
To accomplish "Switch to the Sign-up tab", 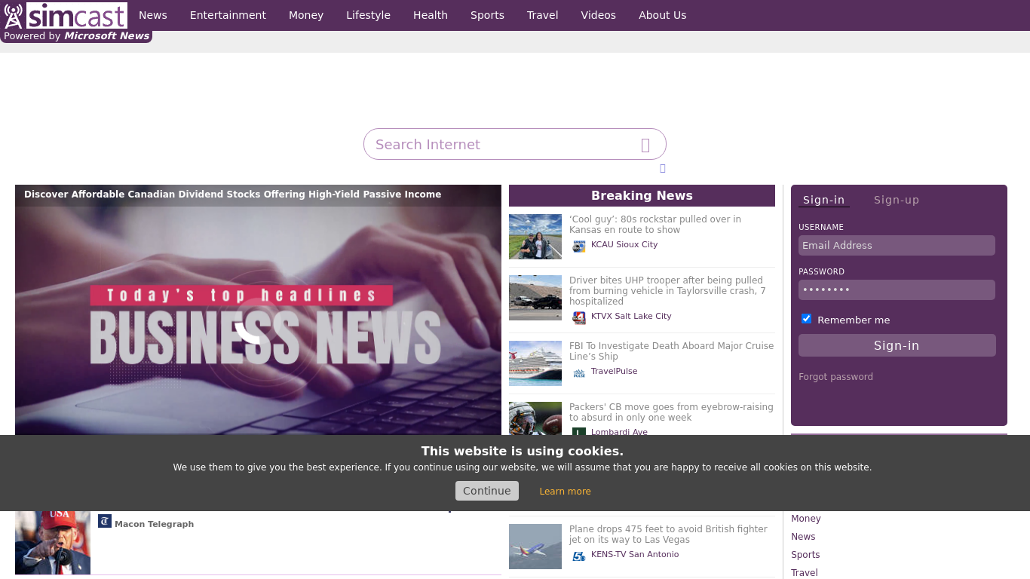I will (x=897, y=200).
